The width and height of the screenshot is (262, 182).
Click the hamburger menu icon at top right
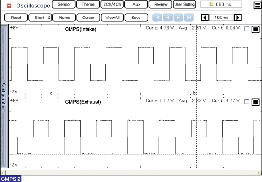click(x=257, y=5)
